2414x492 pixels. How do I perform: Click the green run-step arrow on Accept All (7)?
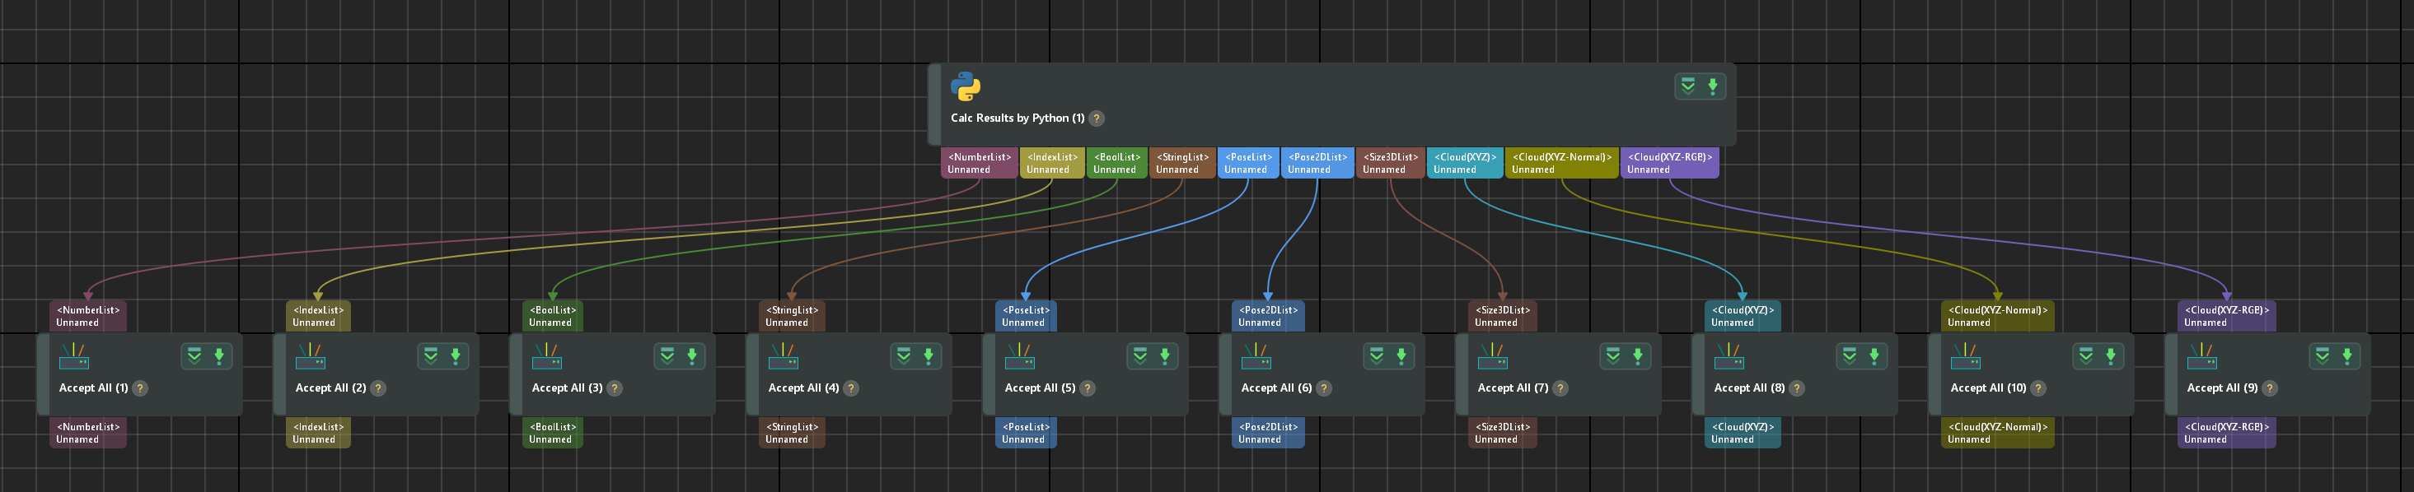pyautogui.click(x=1637, y=356)
